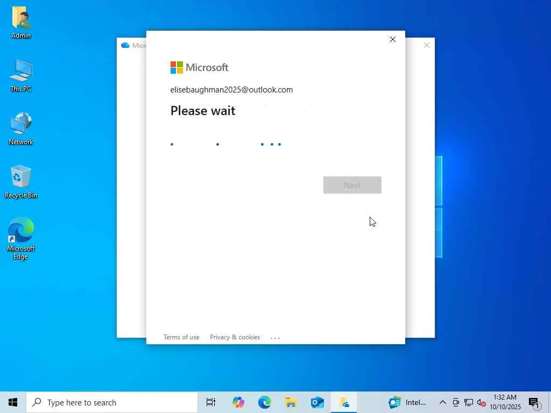Image resolution: width=551 pixels, height=413 pixels.
Task: Open the clock and date flyout
Action: (505, 402)
